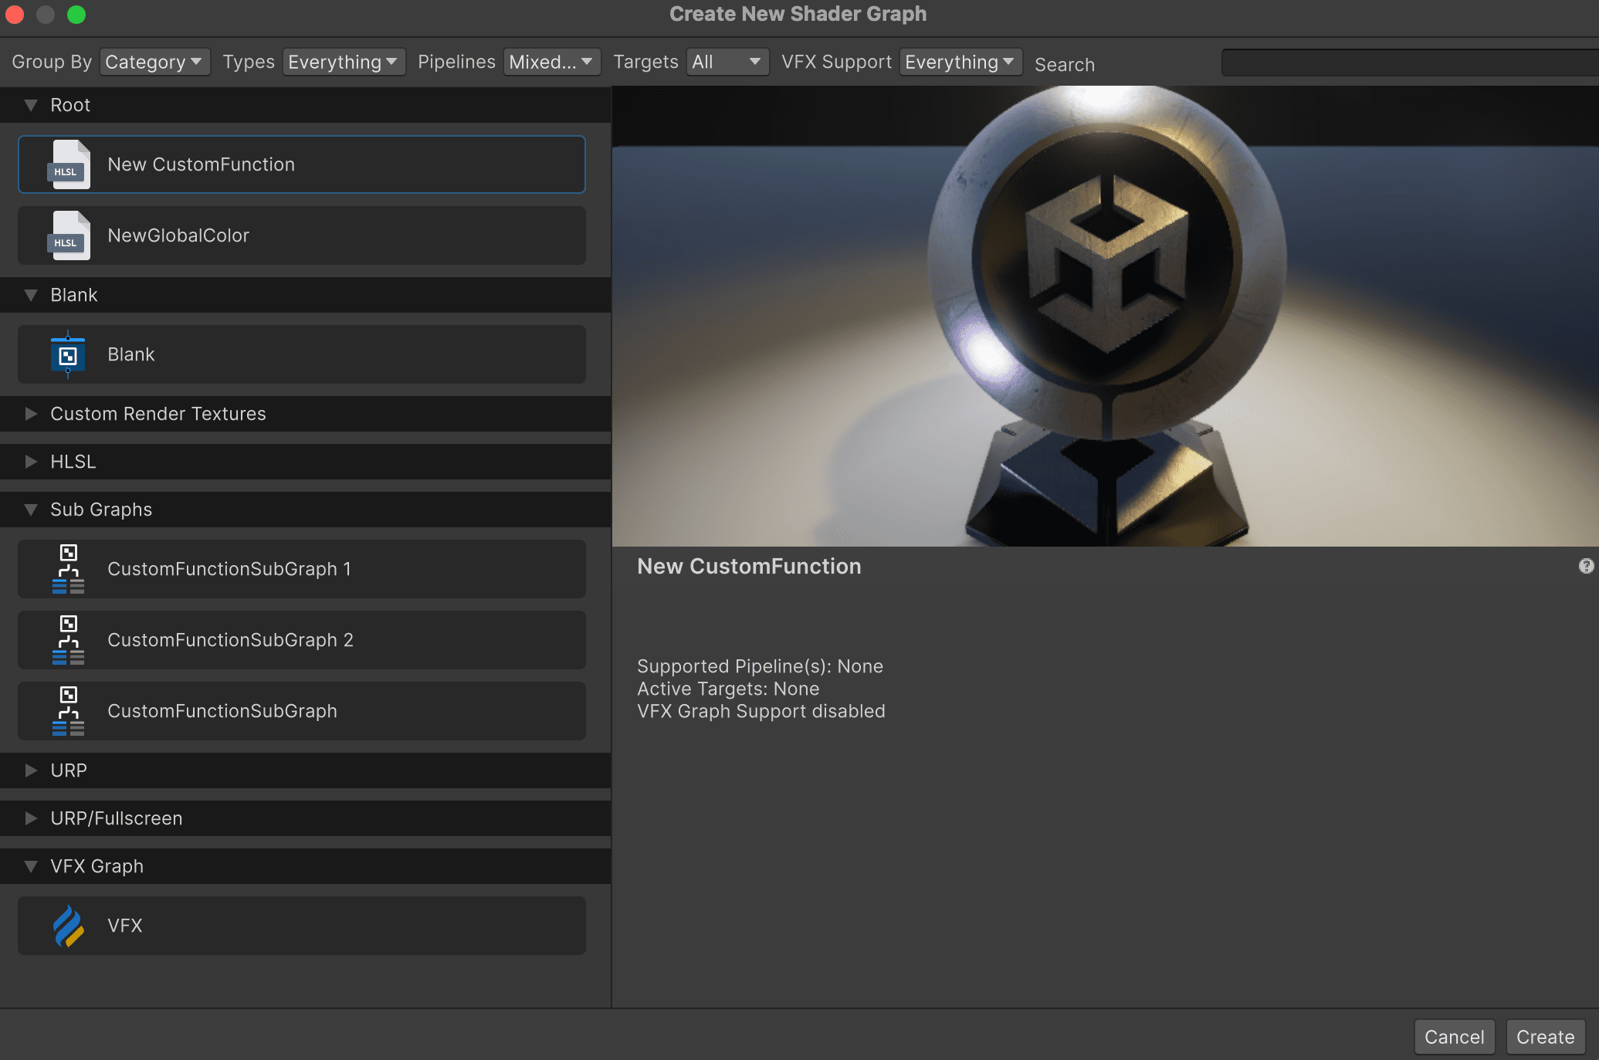Collapse the Sub Graphs section
The height and width of the screenshot is (1060, 1599).
31,510
